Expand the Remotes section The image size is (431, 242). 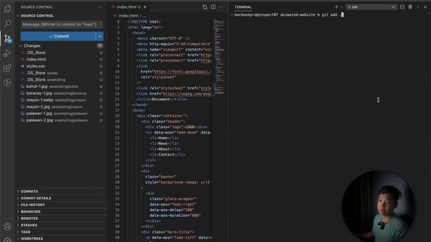29,218
